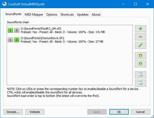
Task: Click the button with the right-pointing green arrow
Action: tap(140, 83)
